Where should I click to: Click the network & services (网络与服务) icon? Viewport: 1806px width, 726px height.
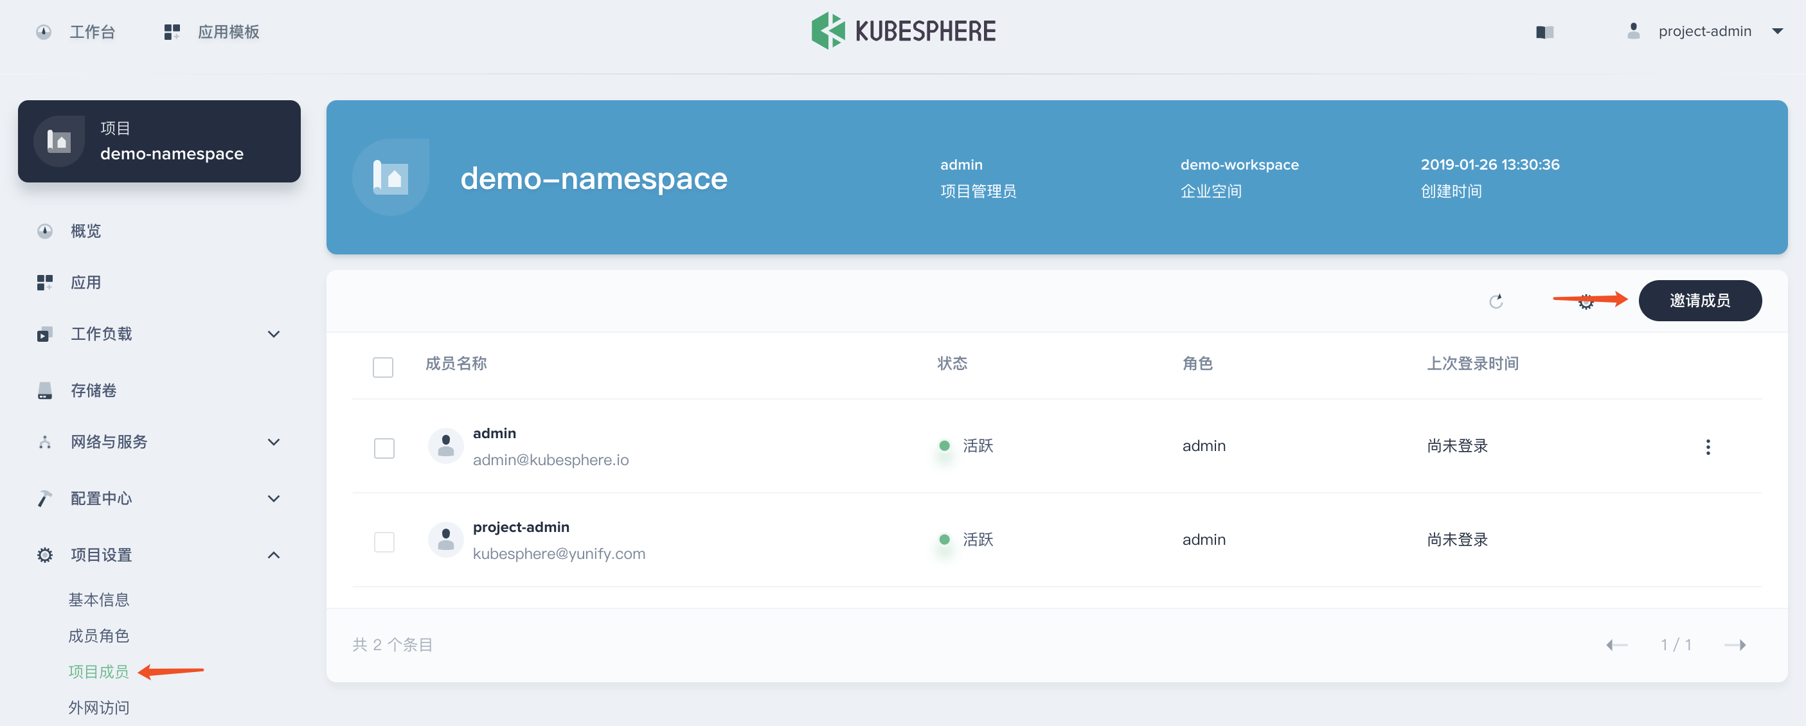pyautogui.click(x=45, y=442)
